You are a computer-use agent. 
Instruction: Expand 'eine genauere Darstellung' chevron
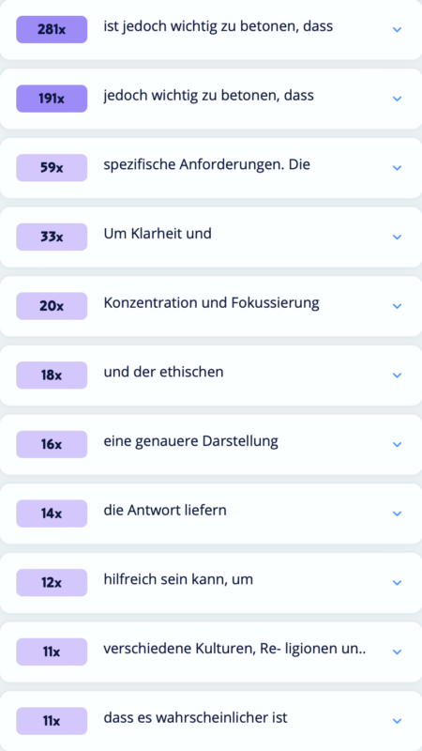[397, 444]
